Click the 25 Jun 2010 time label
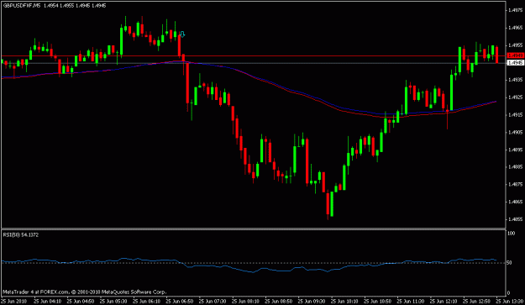 (14, 301)
